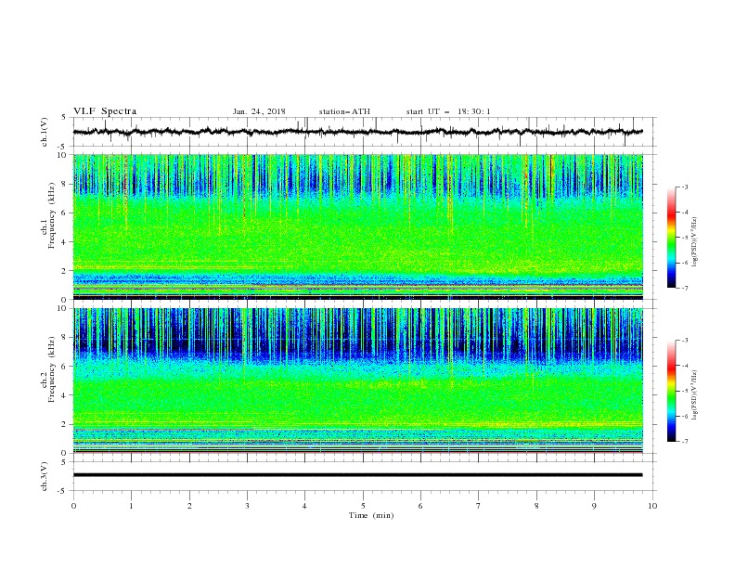The width and height of the screenshot is (735, 568).
Task: Click the "-3" label on the upper color bar
Action: [x=685, y=187]
